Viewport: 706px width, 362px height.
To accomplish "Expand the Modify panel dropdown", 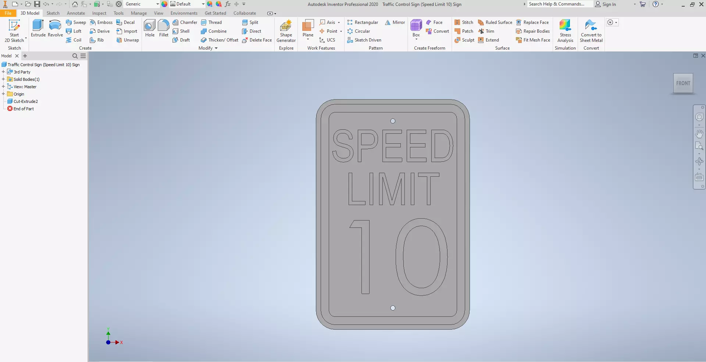I will tap(208, 48).
